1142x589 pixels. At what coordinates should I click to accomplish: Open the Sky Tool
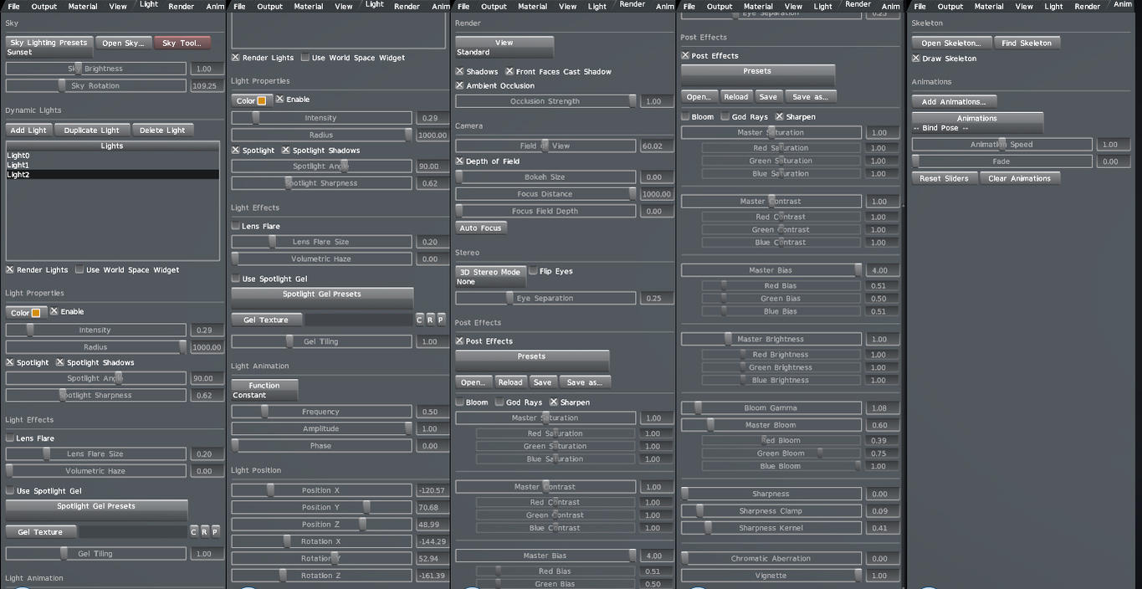[182, 42]
